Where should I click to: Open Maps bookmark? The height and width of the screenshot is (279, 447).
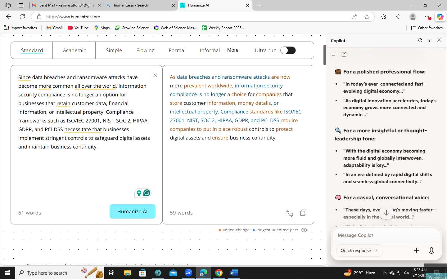tap(102, 28)
